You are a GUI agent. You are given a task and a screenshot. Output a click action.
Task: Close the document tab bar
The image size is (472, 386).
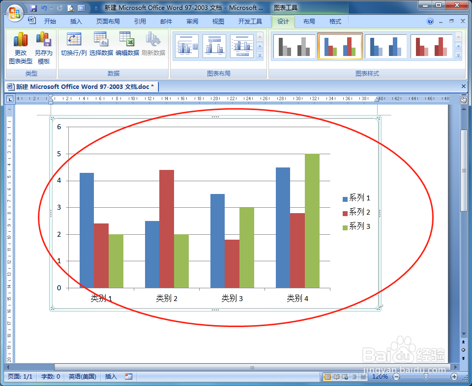click(x=464, y=86)
